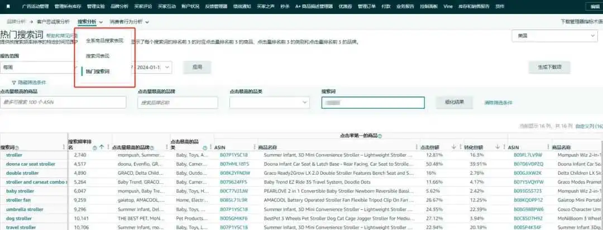Image resolution: width=603 pixels, height=230 pixels.
Task: Open 品牌分析 in top navigation
Action: coord(119,7)
